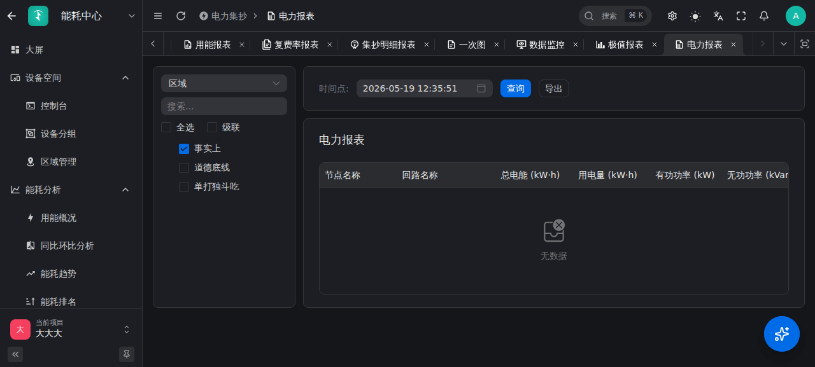
Task: Click the AI assistant floating sparkle button
Action: (x=782, y=334)
